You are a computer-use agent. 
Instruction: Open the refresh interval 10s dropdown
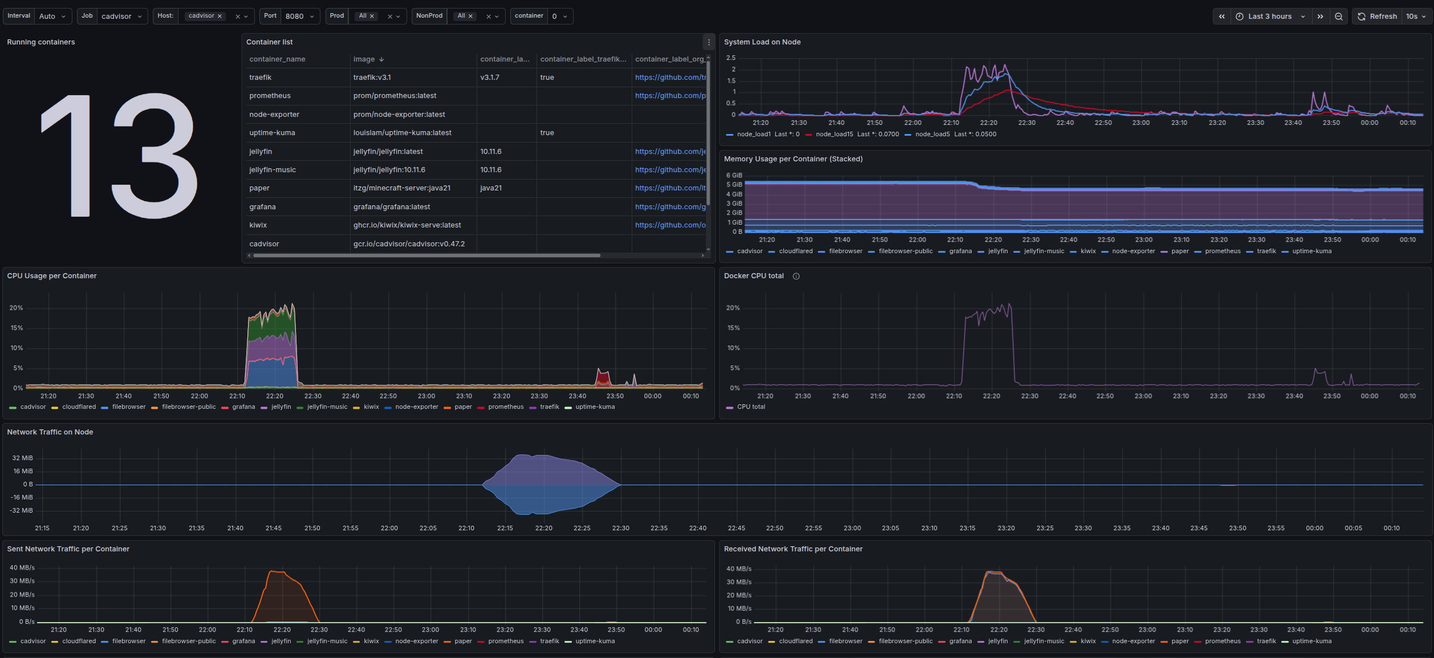1415,16
